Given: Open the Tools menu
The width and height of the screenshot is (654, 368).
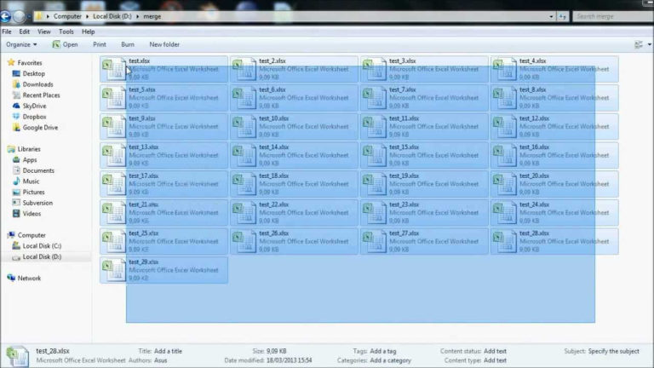Looking at the screenshot, I should click(x=66, y=32).
